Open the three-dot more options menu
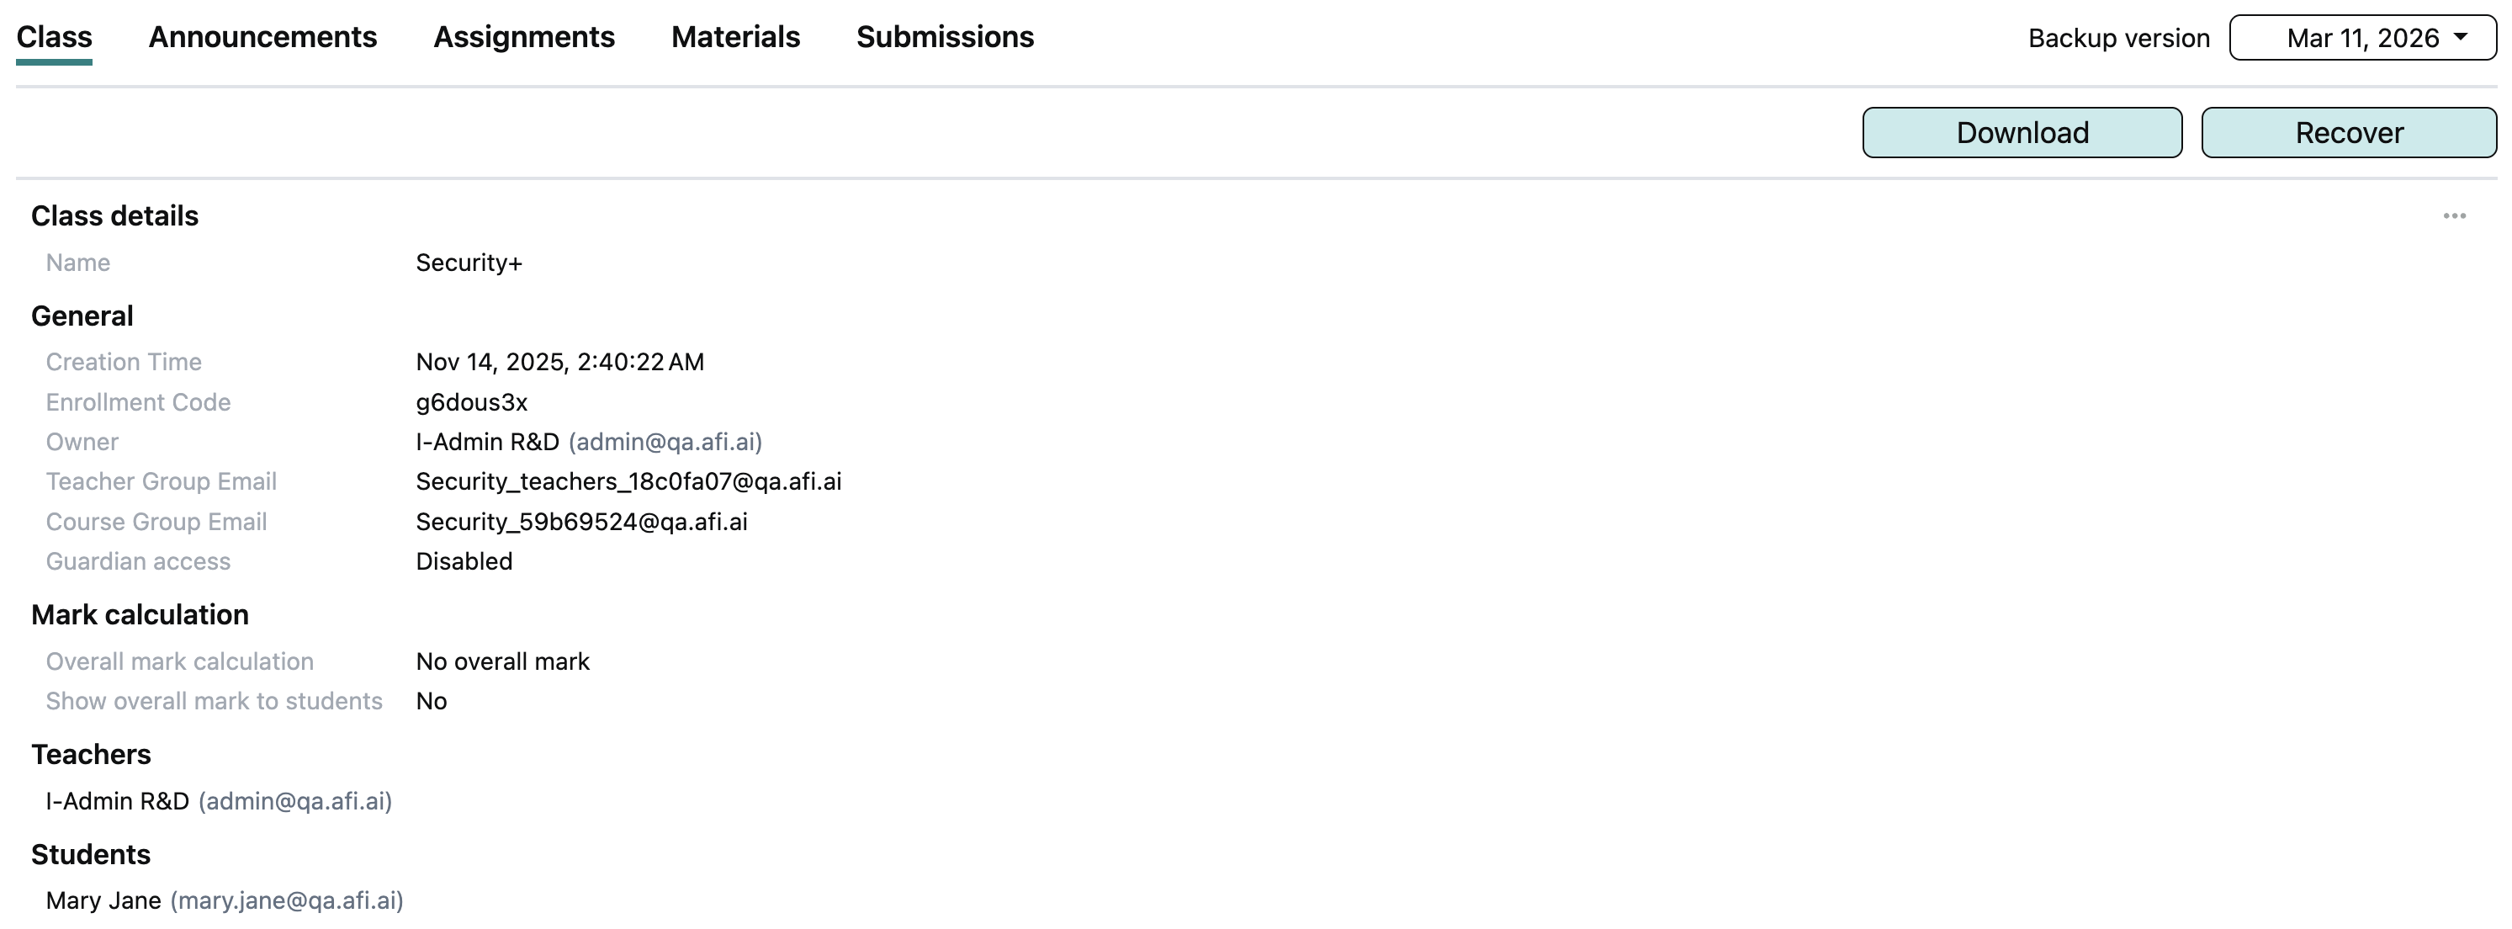Image resolution: width=2512 pixels, height=929 pixels. click(x=2453, y=215)
